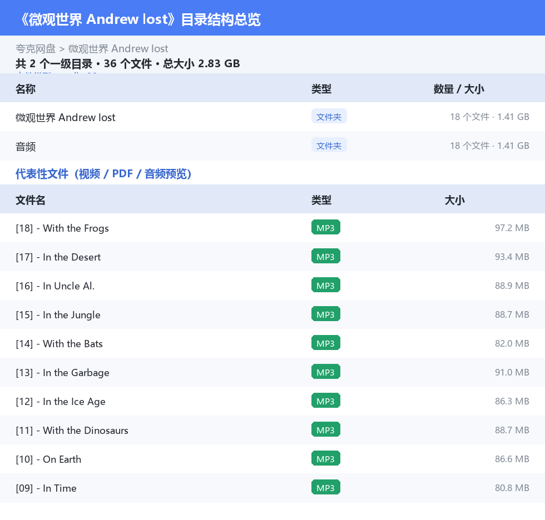Click the summary line showing 总大小 2.83 GB
The height and width of the screenshot is (520, 545).
tap(127, 63)
